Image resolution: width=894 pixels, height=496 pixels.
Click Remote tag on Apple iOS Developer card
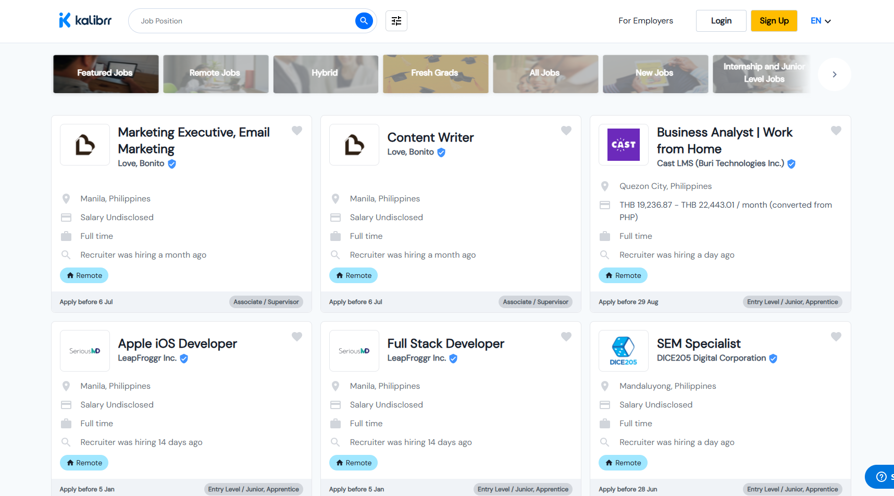coord(84,463)
